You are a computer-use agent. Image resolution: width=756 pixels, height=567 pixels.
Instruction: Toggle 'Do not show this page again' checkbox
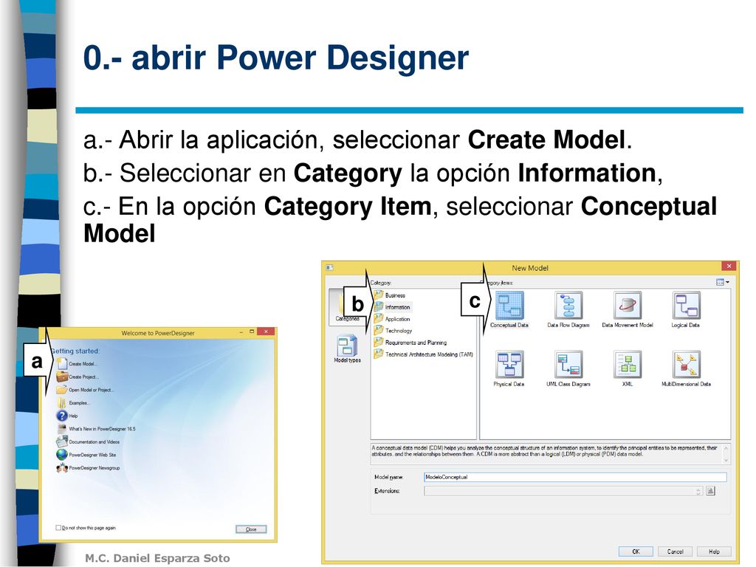pyautogui.click(x=58, y=527)
